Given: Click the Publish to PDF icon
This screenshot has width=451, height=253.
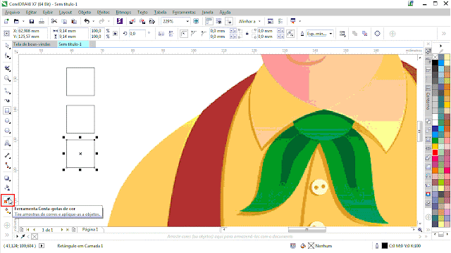Looking at the screenshot, I should click(x=152, y=21).
